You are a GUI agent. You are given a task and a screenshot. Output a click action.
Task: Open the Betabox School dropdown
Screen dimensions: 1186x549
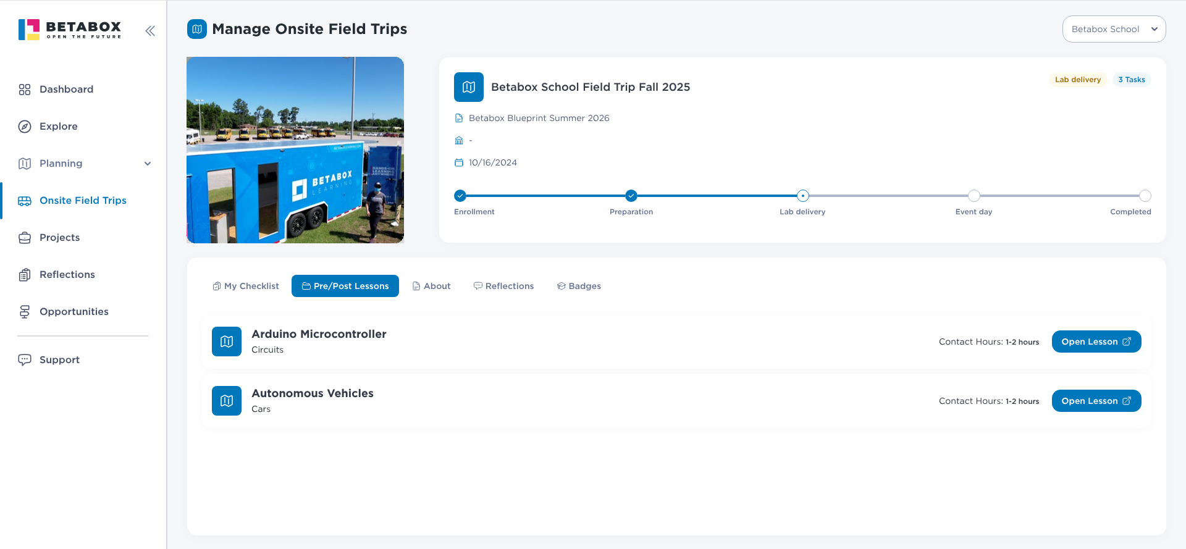coord(1114,29)
